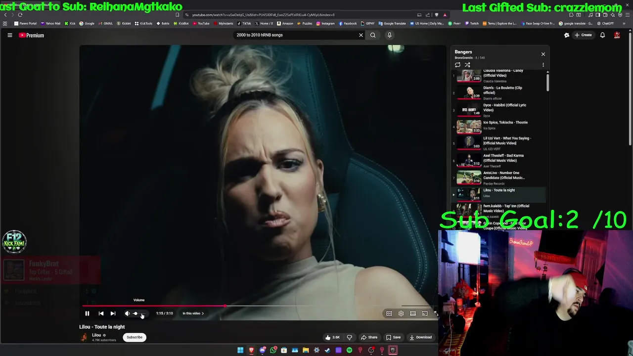Mute the video via speaker icon
Image resolution: width=633 pixels, height=356 pixels.
pos(127,313)
